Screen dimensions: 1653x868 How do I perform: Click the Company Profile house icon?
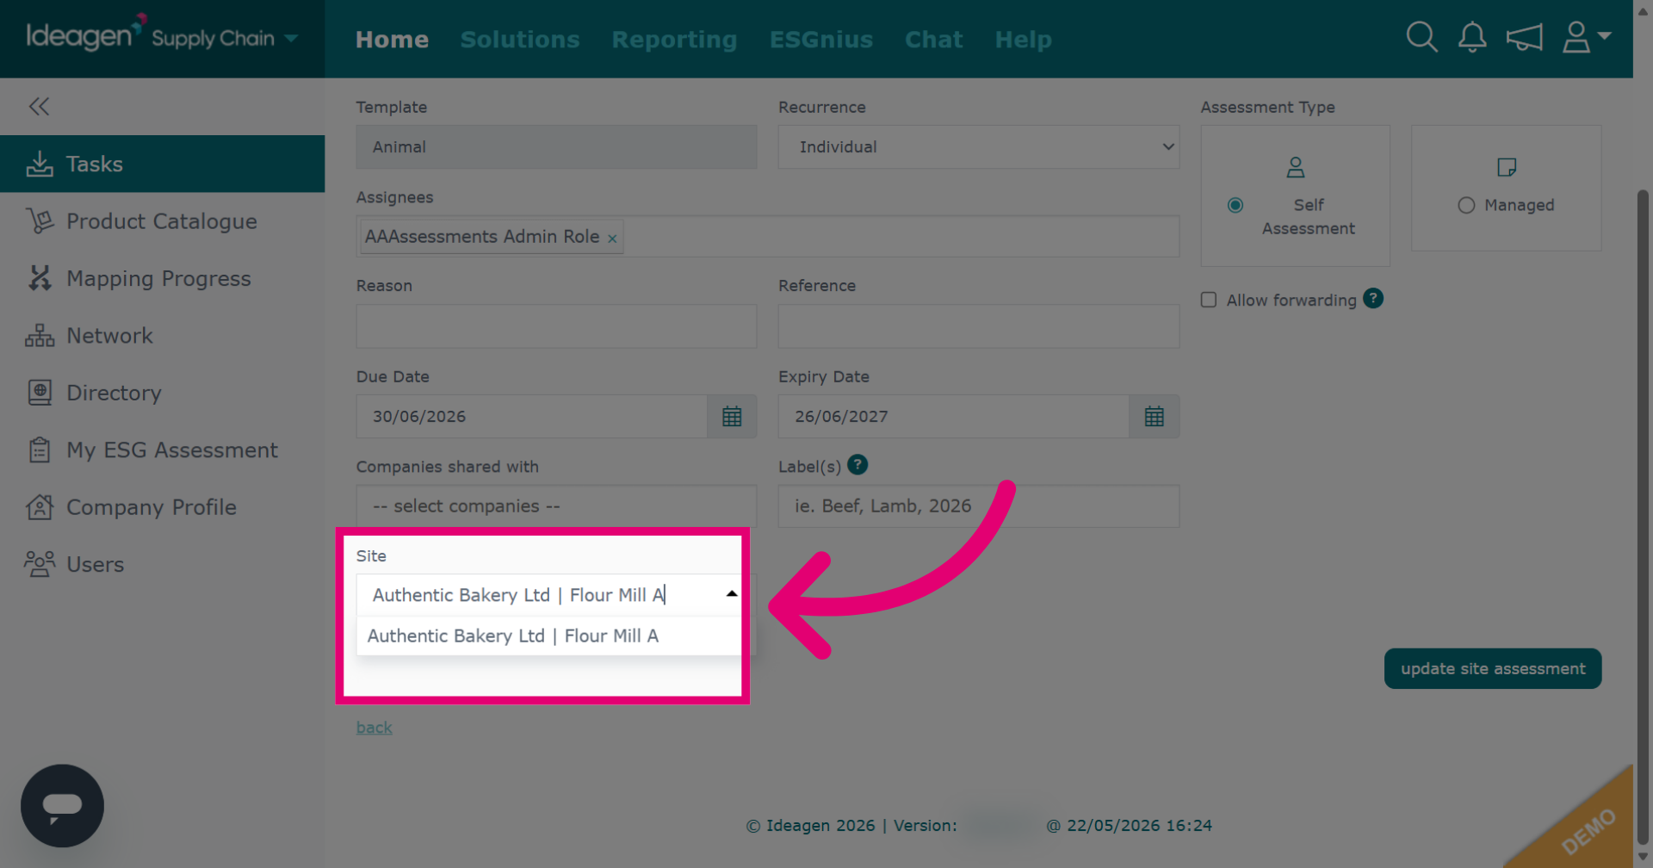(40, 507)
